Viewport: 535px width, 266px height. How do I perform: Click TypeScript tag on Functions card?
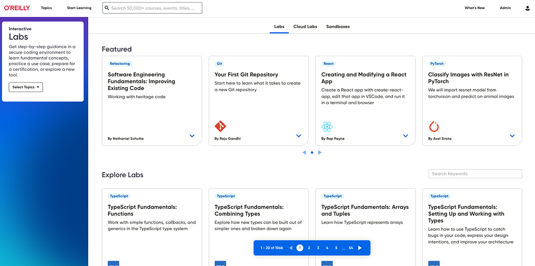(119, 196)
